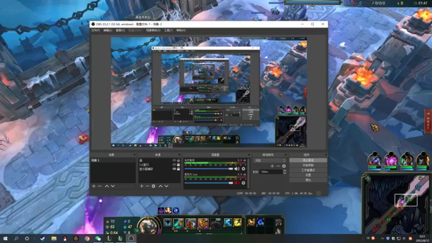Add a new source with the plus icon
Viewport: 432px width, 243px height.
coord(141,186)
